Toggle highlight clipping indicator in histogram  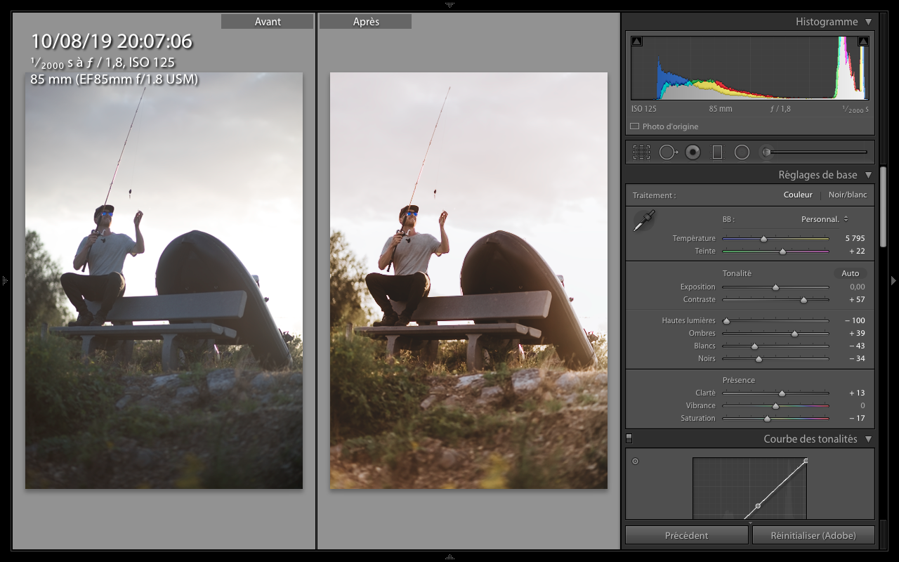(x=863, y=41)
